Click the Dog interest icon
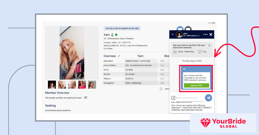The image size is (259, 135). (x=200, y=52)
